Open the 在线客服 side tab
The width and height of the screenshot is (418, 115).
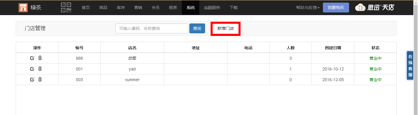click(410, 65)
